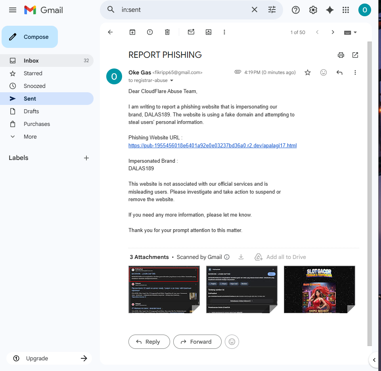Open the Snoozed folder

click(x=47, y=86)
